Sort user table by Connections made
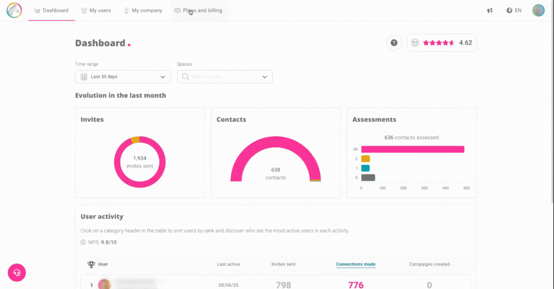The image size is (554, 289). (x=356, y=264)
